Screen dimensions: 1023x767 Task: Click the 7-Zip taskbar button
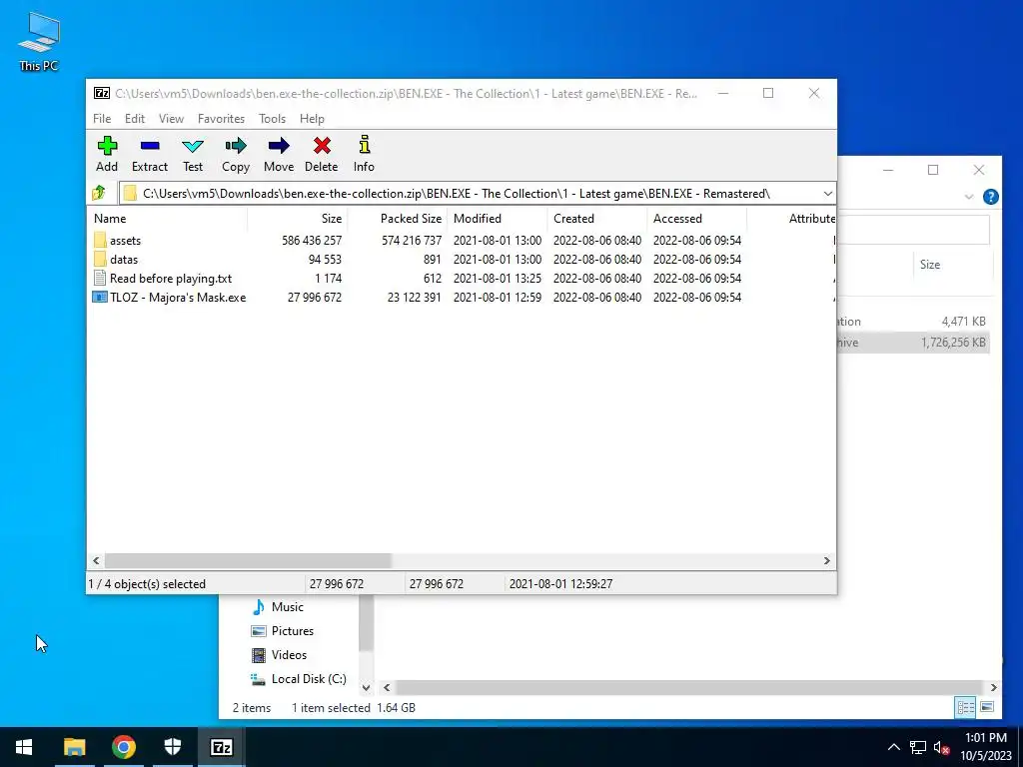(x=221, y=747)
